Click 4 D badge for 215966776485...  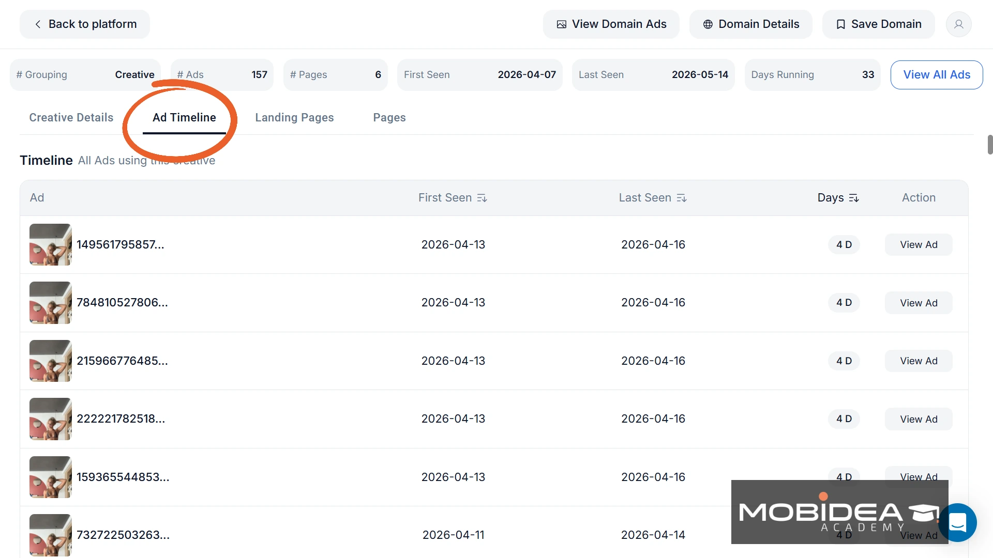[x=844, y=361]
